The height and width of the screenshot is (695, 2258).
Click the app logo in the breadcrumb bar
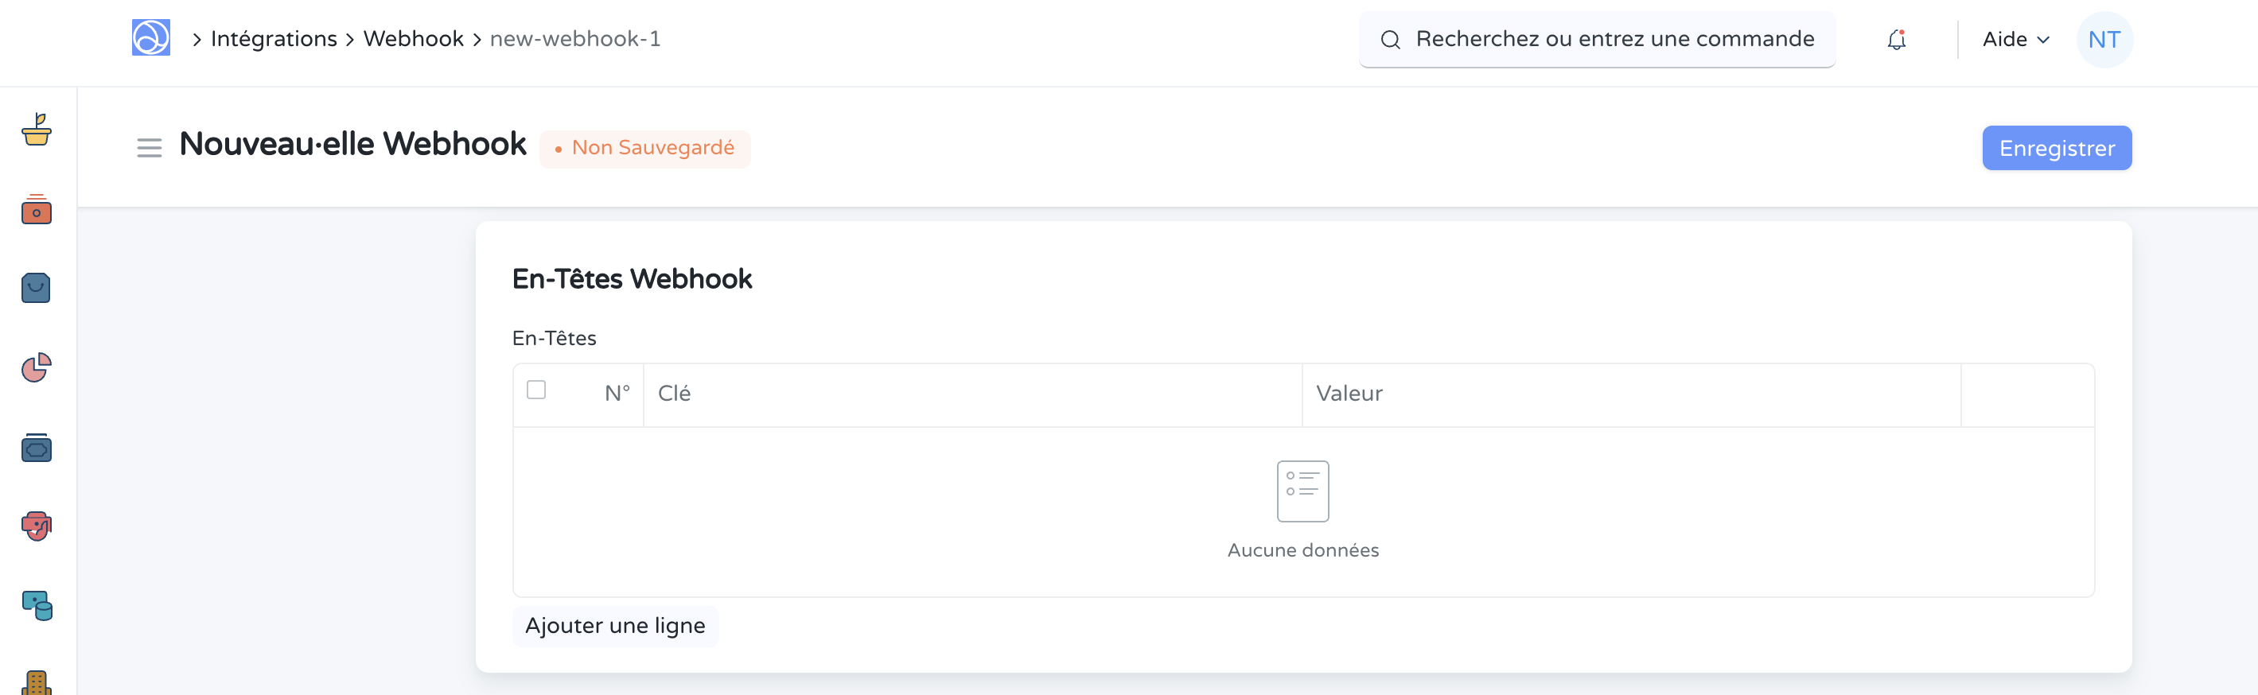pos(150,38)
